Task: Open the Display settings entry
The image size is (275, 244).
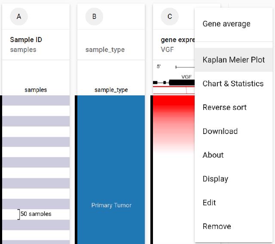Action: 215,179
